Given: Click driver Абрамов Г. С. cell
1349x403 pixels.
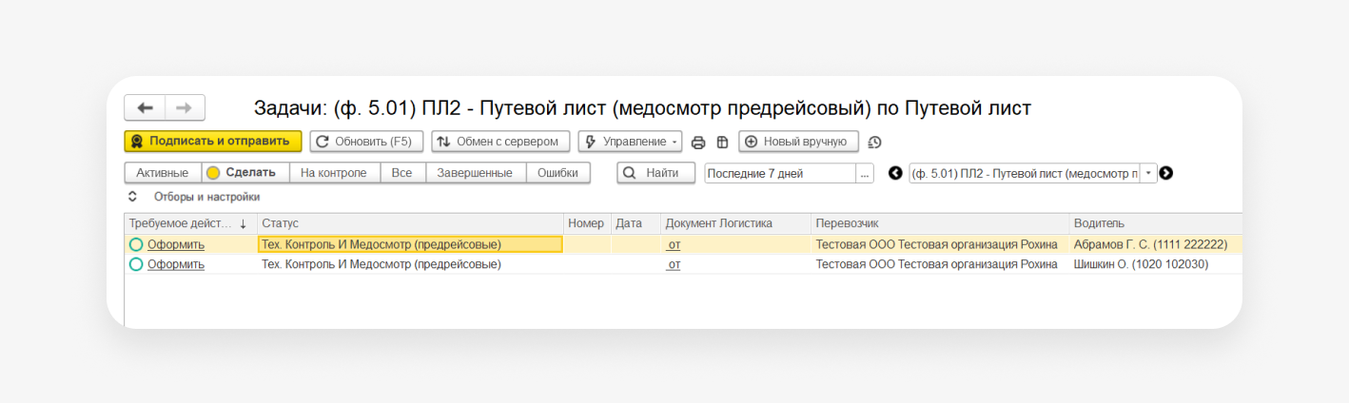Looking at the screenshot, I should click(x=1156, y=244).
